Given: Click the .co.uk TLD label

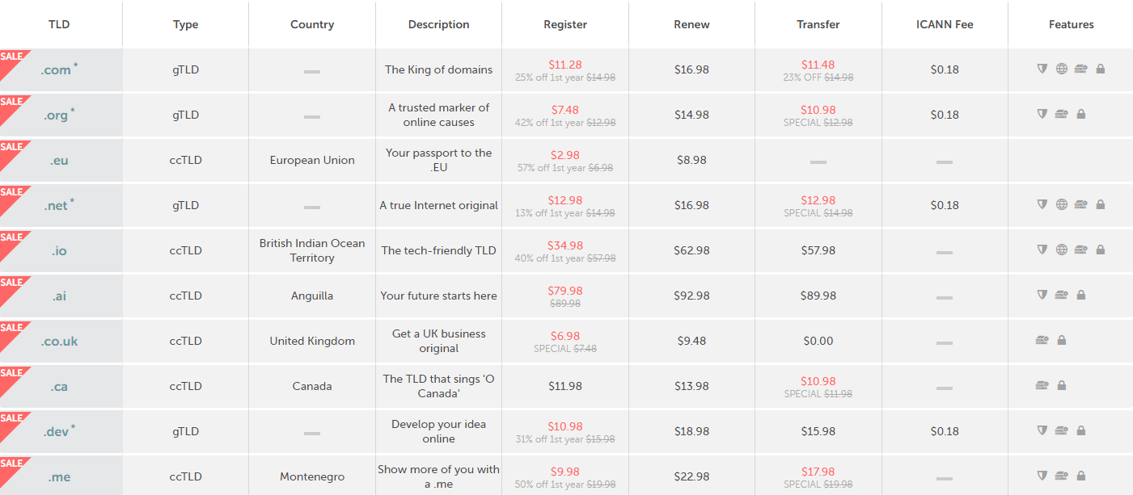Looking at the screenshot, I should click(58, 341).
